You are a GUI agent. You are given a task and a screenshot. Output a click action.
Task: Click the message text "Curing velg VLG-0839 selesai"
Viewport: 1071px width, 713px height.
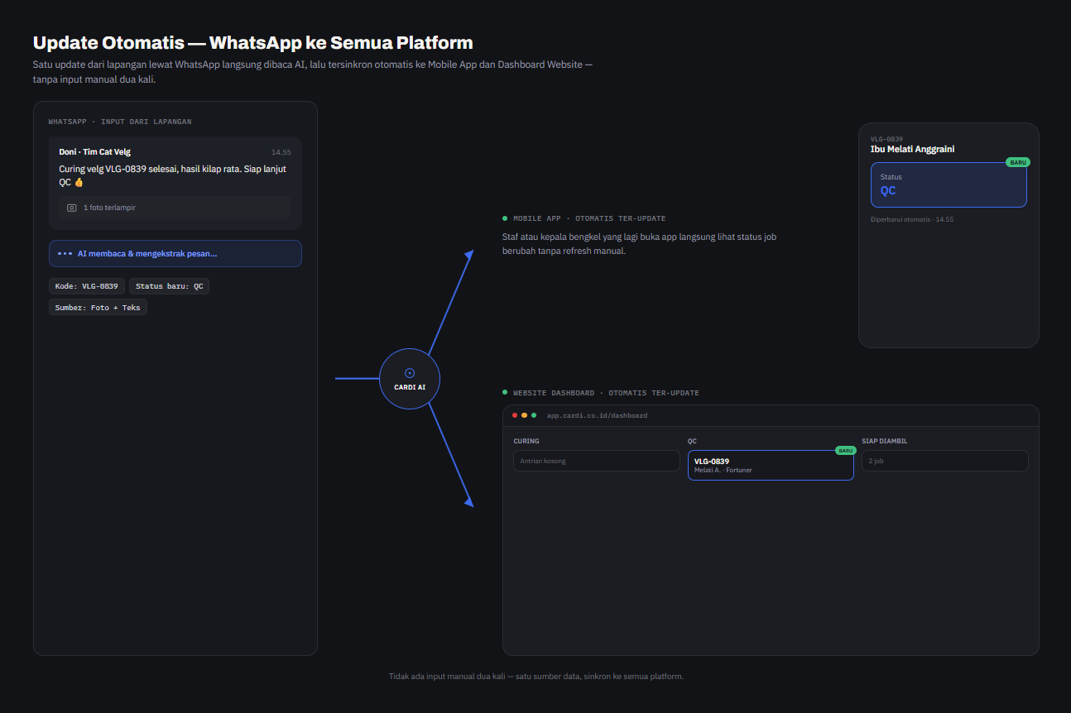pos(112,169)
